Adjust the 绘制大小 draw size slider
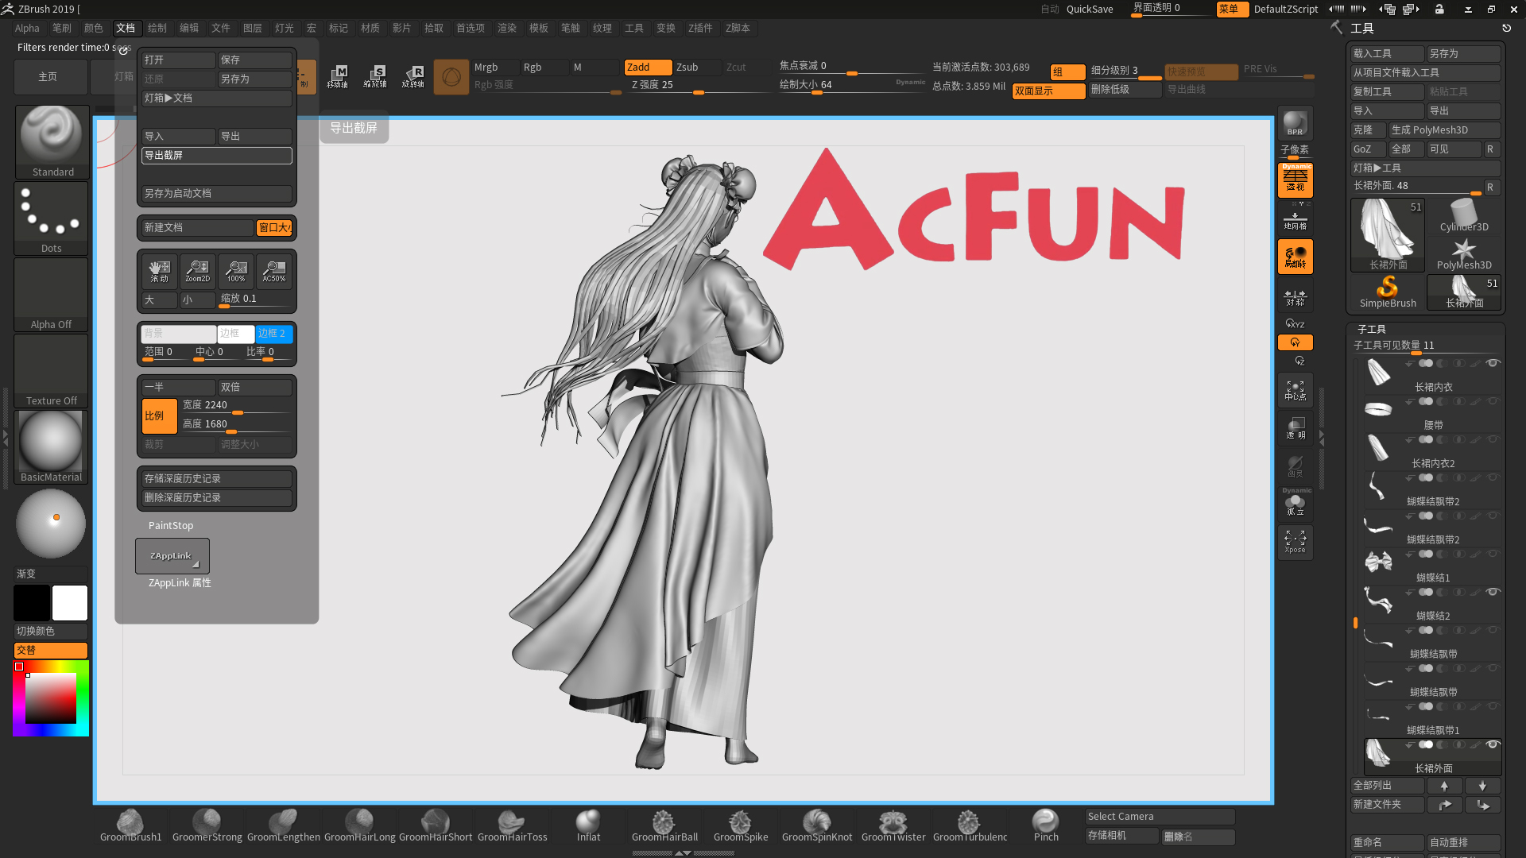The height and width of the screenshot is (858, 1526). (850, 86)
